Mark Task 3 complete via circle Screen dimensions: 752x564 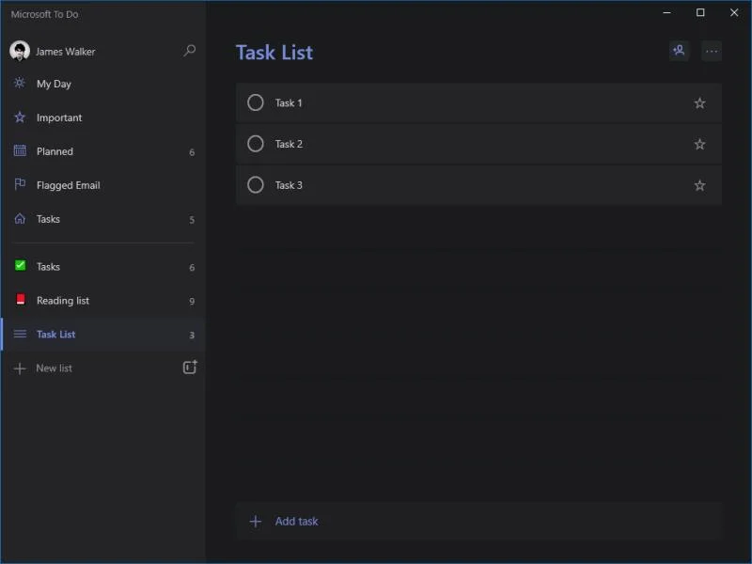click(255, 184)
